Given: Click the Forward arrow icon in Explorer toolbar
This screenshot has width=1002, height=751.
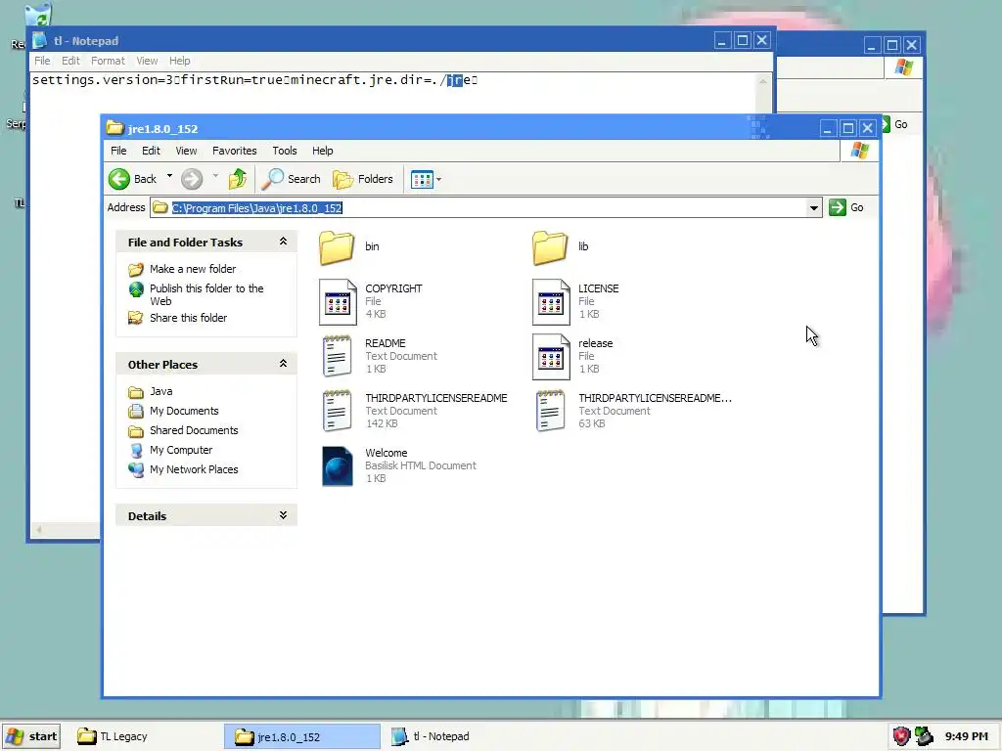Looking at the screenshot, I should point(191,179).
